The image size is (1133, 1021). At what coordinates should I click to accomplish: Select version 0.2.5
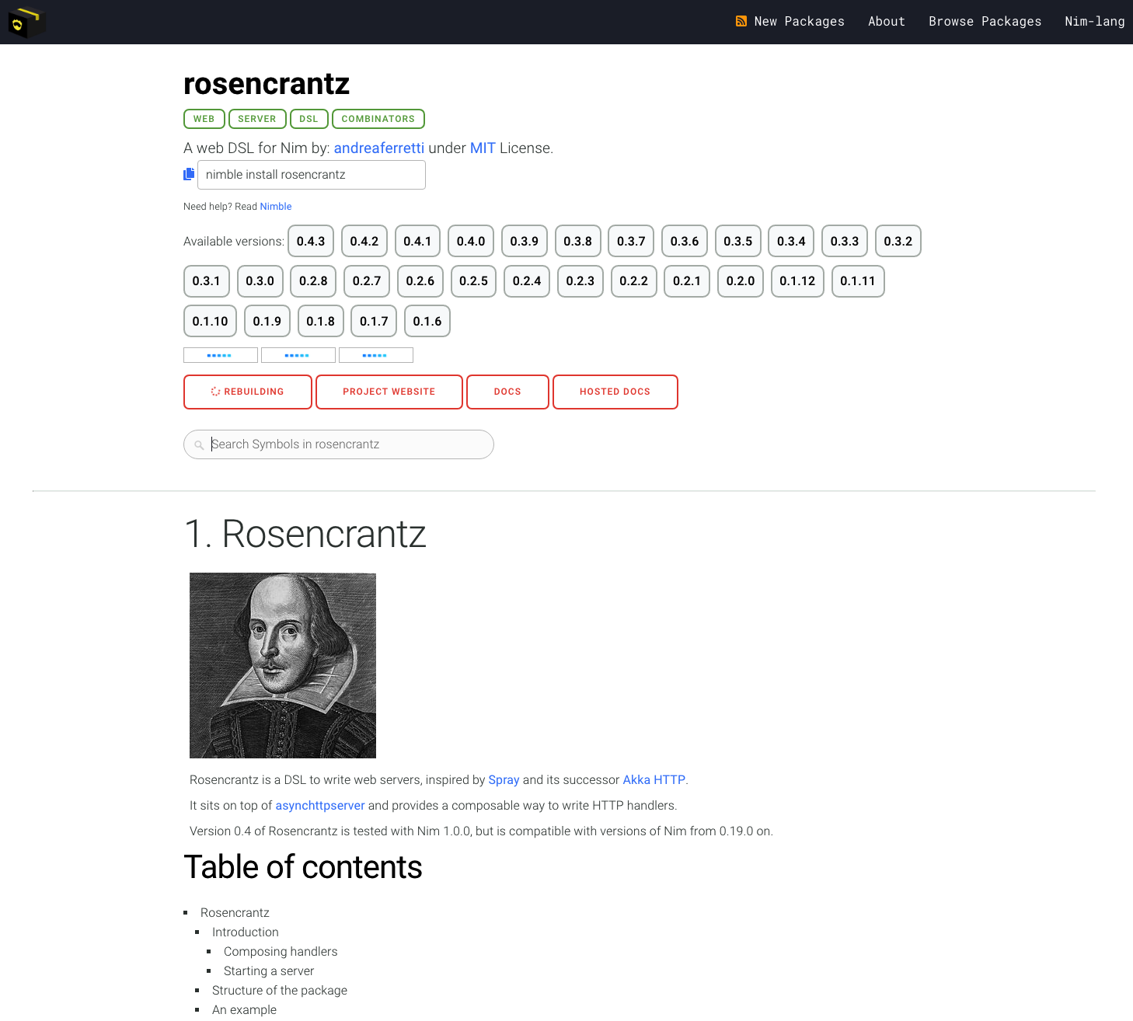(x=473, y=281)
